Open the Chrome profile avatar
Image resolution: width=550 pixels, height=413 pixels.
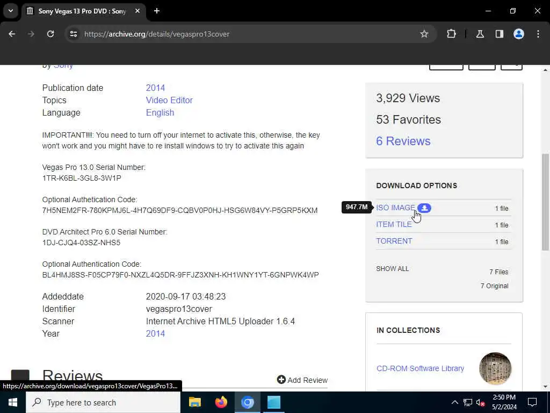pos(519,34)
